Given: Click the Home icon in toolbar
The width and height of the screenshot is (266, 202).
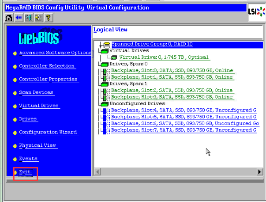Looking at the screenshot, I should coord(9,18).
